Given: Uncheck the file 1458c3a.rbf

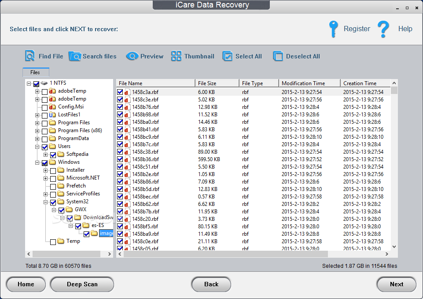Looking at the screenshot, I should 120,92.
